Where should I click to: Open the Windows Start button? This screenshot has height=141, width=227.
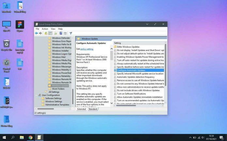4,137
